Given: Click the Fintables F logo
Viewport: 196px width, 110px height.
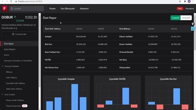Looking at the screenshot, I should point(5,9).
